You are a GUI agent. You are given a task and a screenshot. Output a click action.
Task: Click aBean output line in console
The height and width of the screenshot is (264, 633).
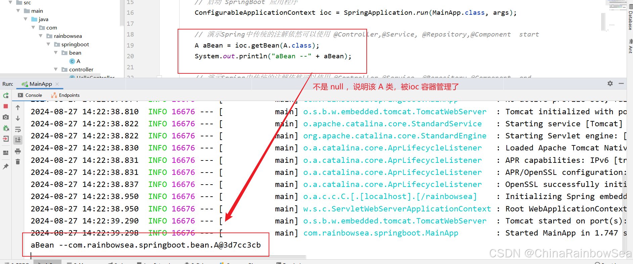click(146, 245)
